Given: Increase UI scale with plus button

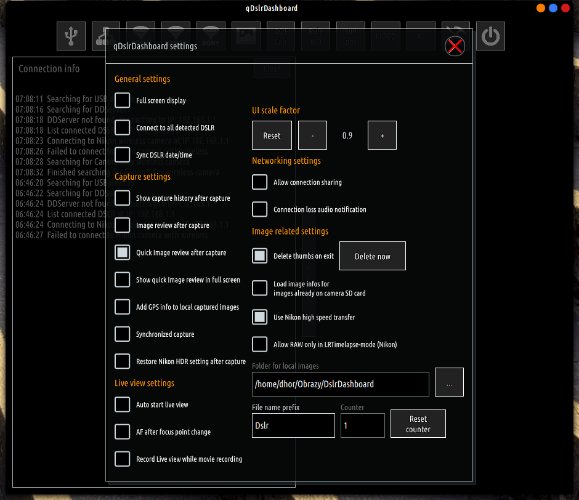Looking at the screenshot, I should (x=382, y=135).
